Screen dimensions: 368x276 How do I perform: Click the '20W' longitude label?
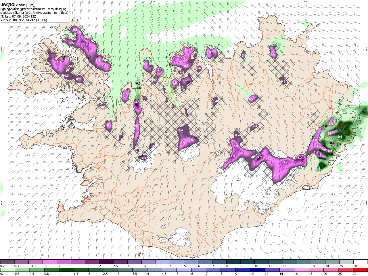coord(153,1)
